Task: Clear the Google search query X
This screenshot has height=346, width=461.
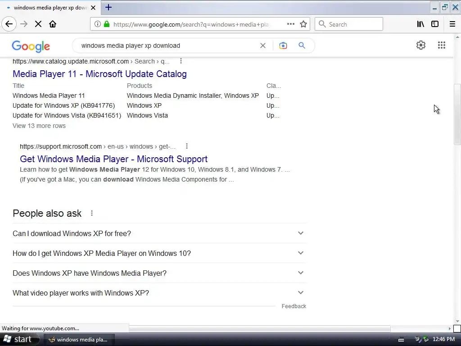Action: 263,46
